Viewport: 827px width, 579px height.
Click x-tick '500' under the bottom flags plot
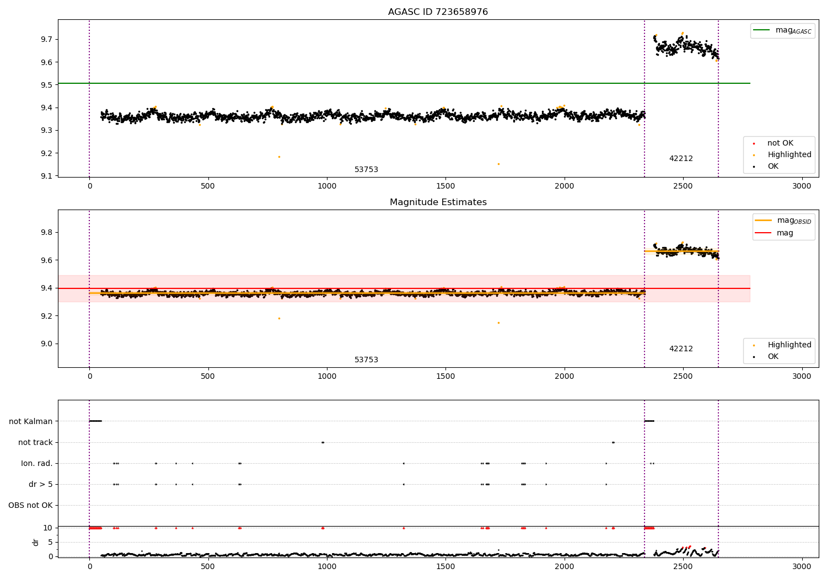(x=208, y=566)
